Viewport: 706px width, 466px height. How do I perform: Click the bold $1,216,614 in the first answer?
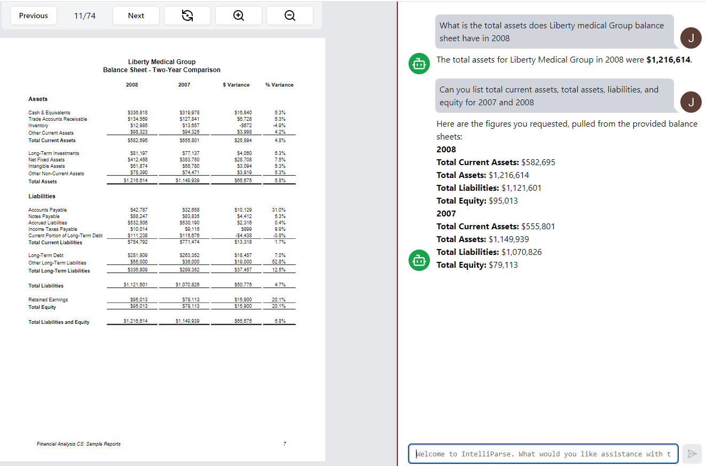pyautogui.click(x=669, y=60)
